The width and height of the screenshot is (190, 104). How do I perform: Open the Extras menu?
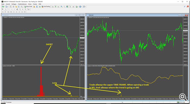(30, 4)
